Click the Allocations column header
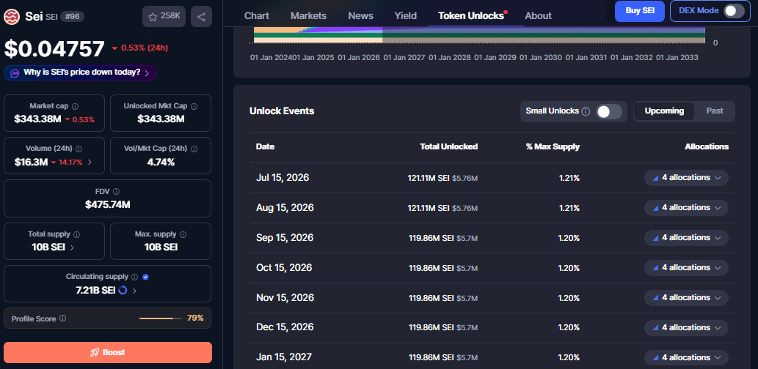The image size is (758, 369). pos(707,146)
